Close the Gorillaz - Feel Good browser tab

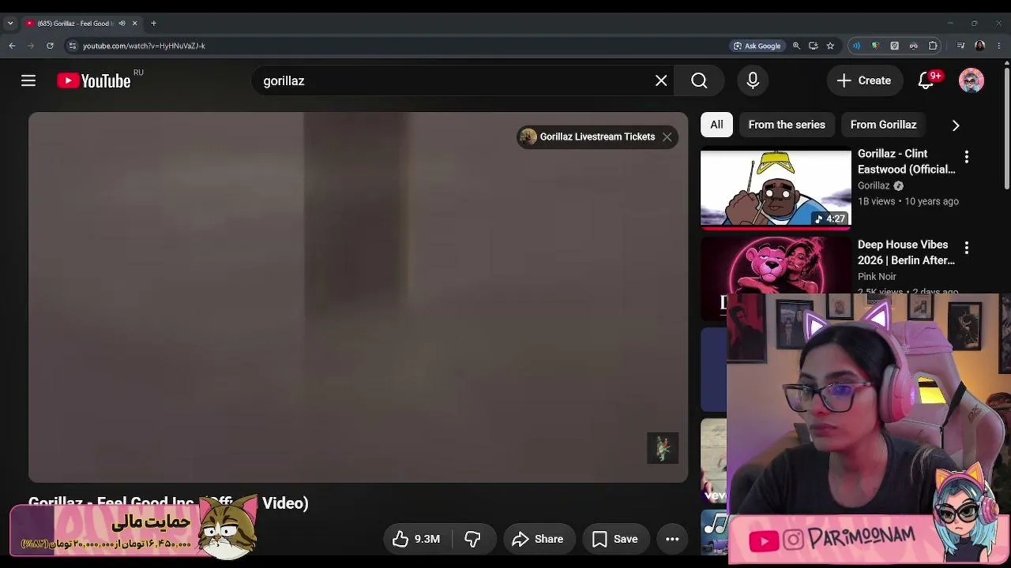(134, 24)
